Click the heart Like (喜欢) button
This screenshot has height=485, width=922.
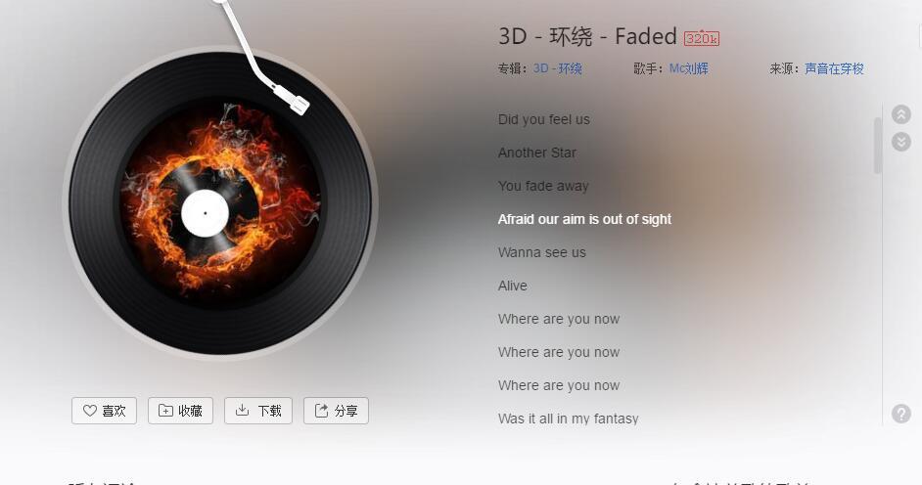tap(104, 411)
